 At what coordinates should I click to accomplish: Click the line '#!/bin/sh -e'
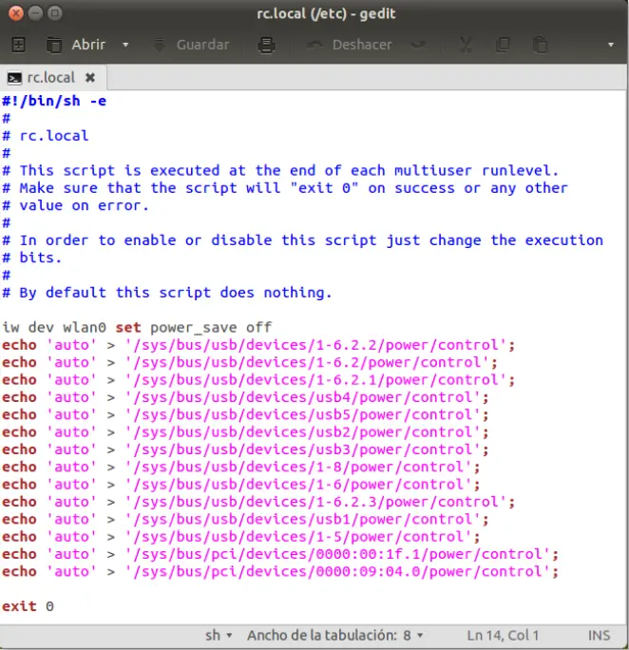54,101
